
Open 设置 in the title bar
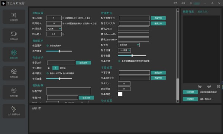(x=175, y=3)
